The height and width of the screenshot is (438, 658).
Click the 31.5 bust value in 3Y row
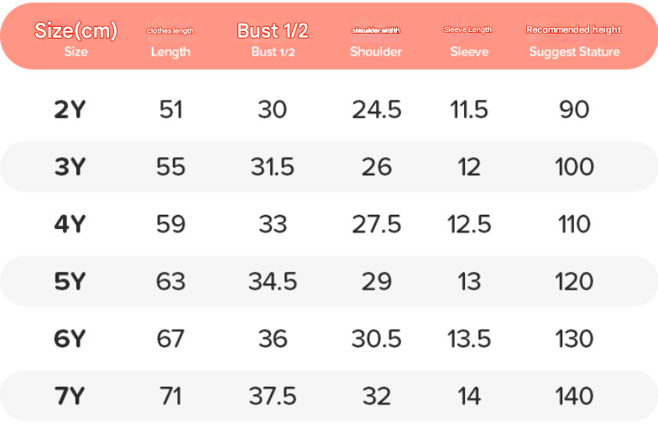tap(273, 167)
